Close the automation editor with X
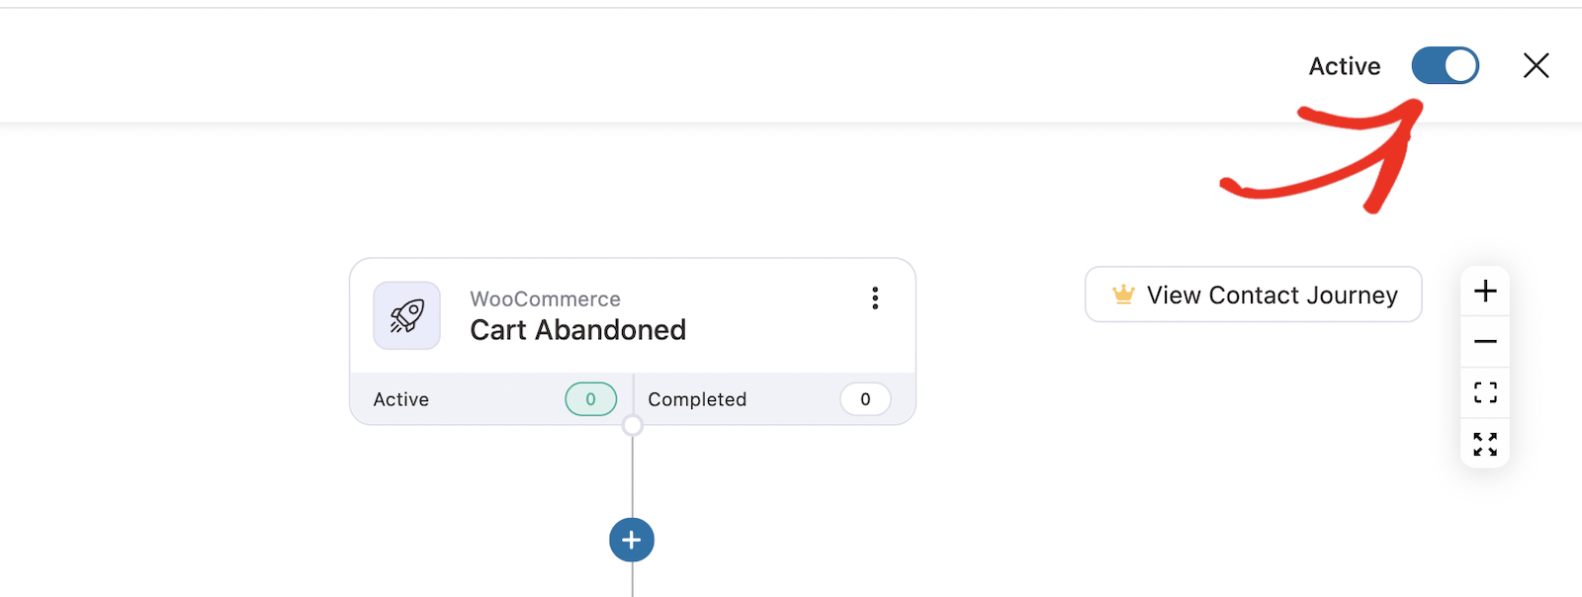 pyautogui.click(x=1536, y=66)
